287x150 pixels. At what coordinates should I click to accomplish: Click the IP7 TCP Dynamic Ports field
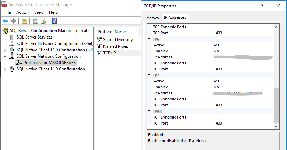243,99
